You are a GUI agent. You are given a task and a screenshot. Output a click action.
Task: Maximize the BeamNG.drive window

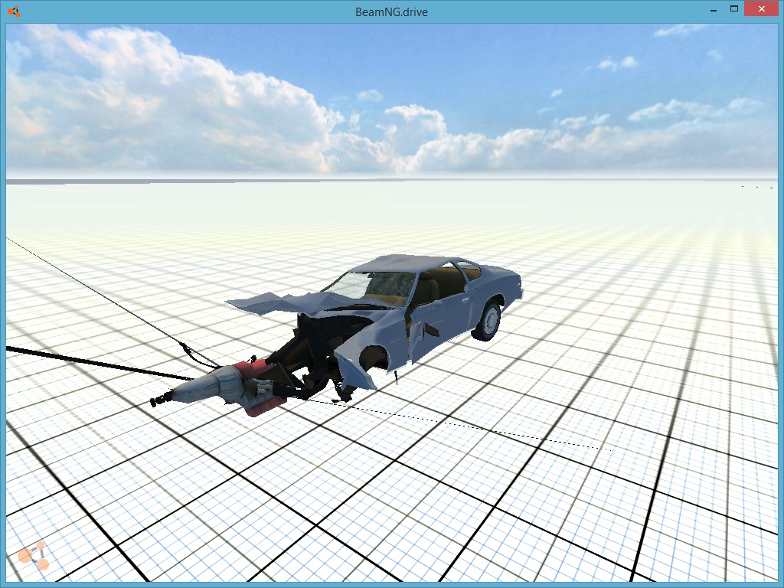click(734, 8)
